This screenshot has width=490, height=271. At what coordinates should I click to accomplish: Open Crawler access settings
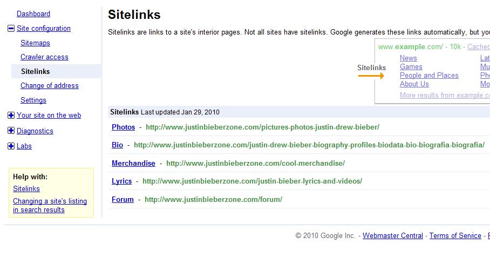[44, 57]
